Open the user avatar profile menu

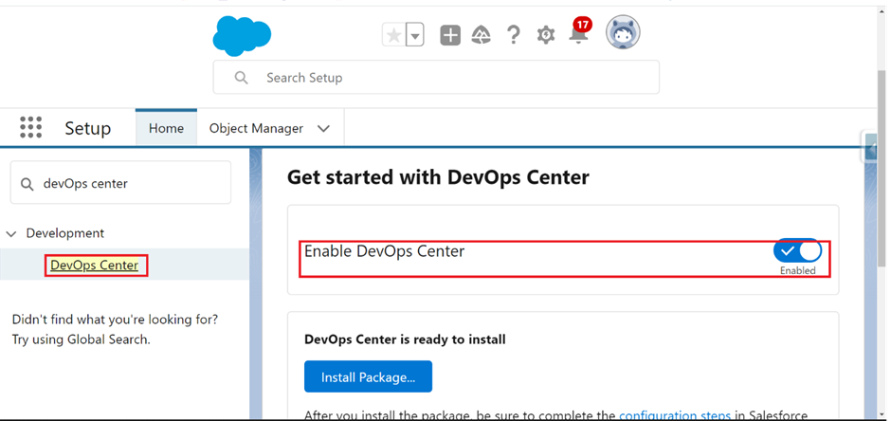pos(623,32)
